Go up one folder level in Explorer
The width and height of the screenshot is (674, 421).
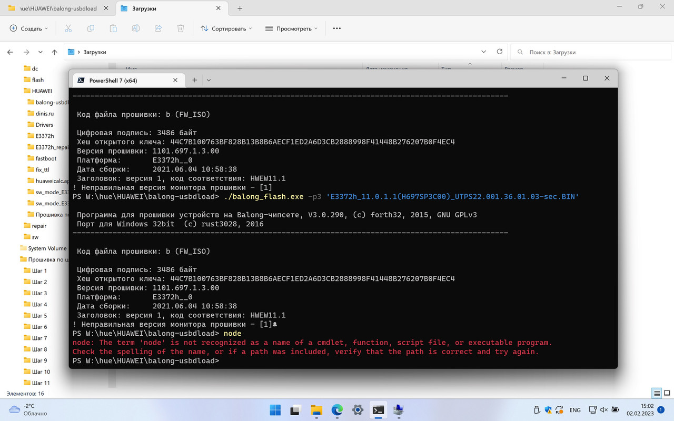55,52
